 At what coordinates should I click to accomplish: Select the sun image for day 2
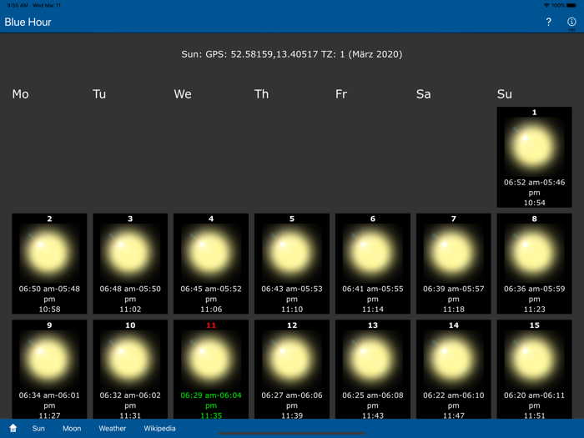[x=49, y=254]
